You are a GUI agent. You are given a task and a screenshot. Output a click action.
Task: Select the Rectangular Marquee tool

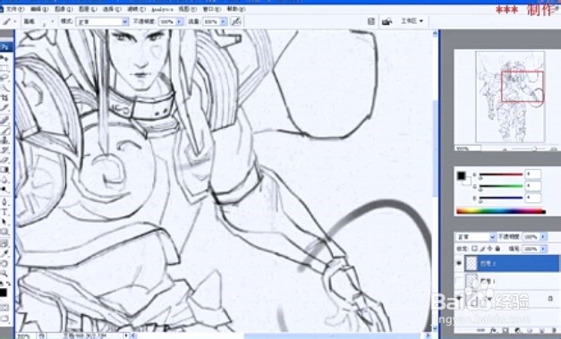coord(5,68)
